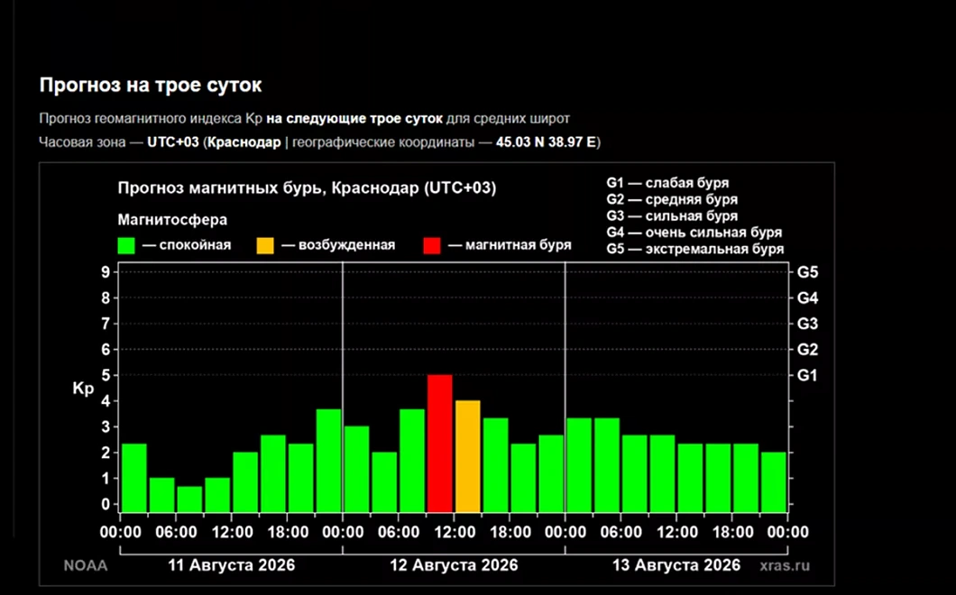Click the 'G4' label on the right axis
Viewport: 956px width, 595px height.
click(807, 298)
